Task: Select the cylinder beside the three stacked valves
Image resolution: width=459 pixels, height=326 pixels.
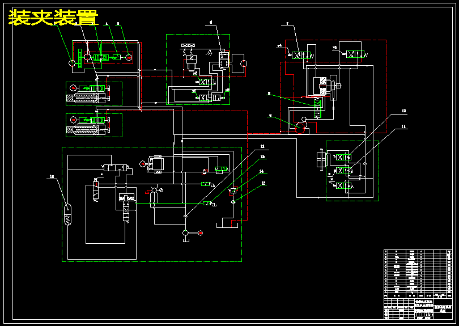Action: [x=321, y=159]
